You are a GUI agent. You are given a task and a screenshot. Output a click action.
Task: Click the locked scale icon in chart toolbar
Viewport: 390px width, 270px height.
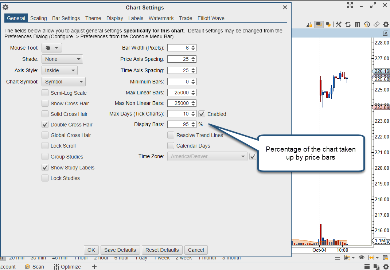pos(309,24)
